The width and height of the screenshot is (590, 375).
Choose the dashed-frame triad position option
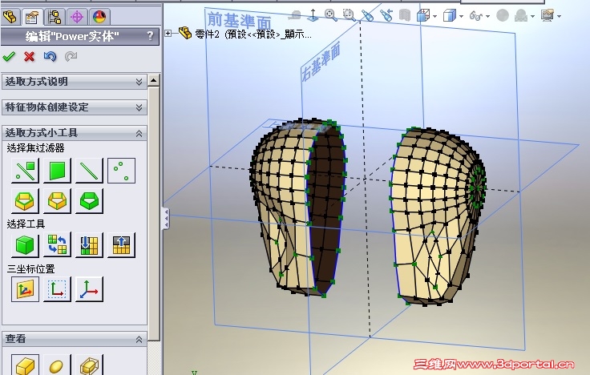click(x=57, y=289)
